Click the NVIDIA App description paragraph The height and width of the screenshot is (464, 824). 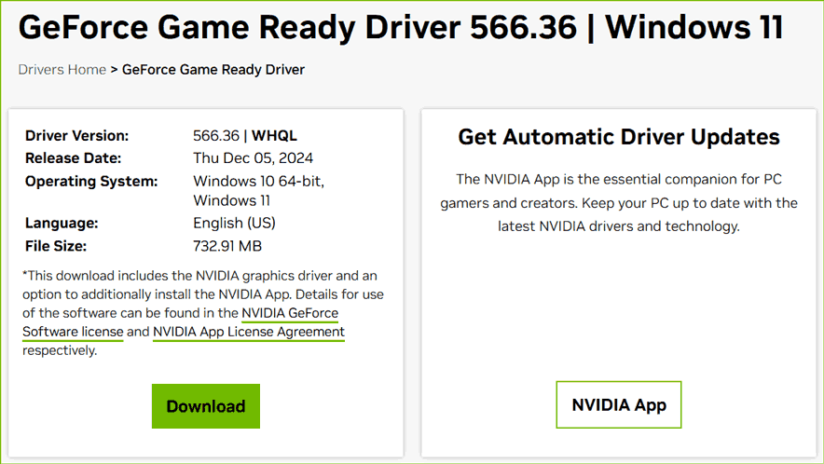[619, 203]
